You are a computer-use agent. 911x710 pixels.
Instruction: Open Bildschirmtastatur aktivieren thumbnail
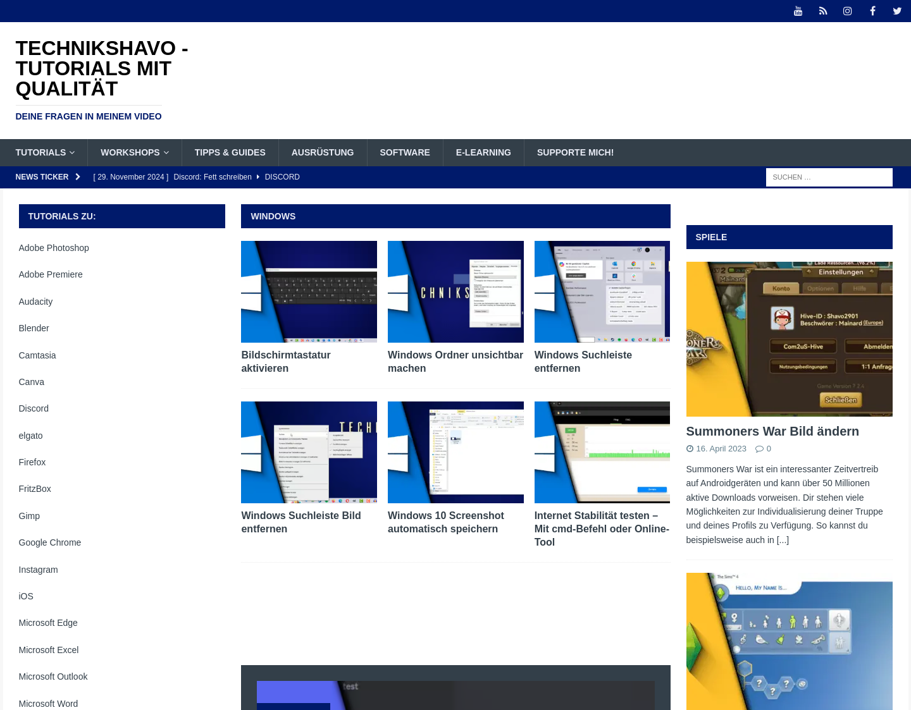pos(309,291)
